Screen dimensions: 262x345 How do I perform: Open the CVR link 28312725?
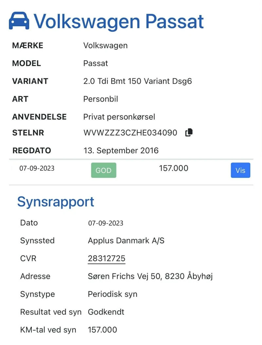pyautogui.click(x=106, y=258)
